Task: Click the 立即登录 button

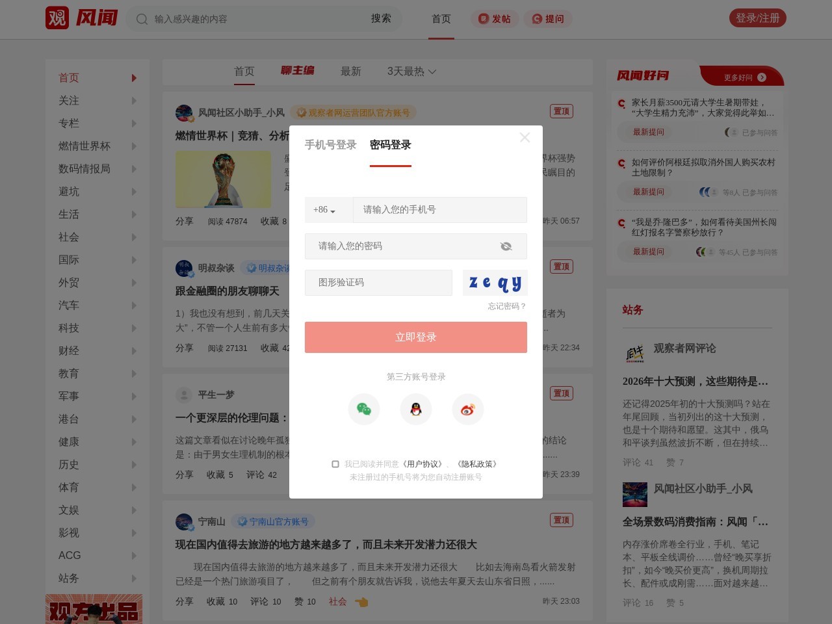Action: (x=416, y=337)
